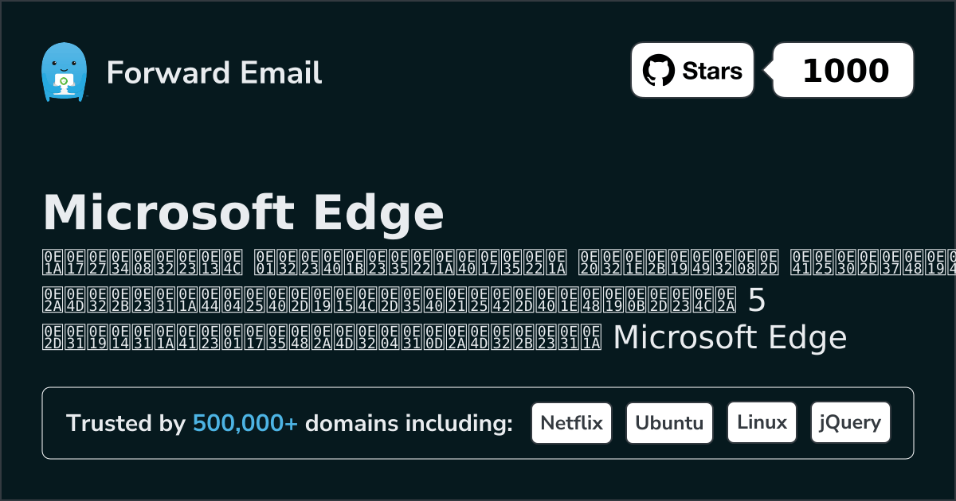The width and height of the screenshot is (956, 501).
Task: Open the Forward Email brand name
Action: [214, 72]
